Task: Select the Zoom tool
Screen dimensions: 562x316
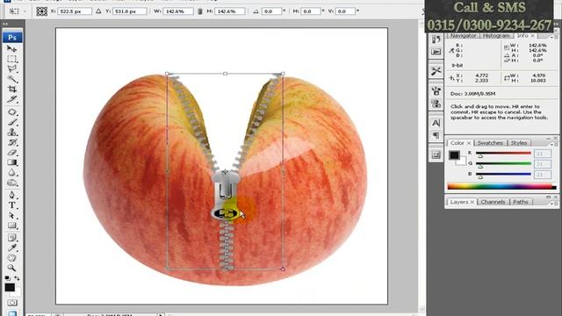Action: point(11,268)
